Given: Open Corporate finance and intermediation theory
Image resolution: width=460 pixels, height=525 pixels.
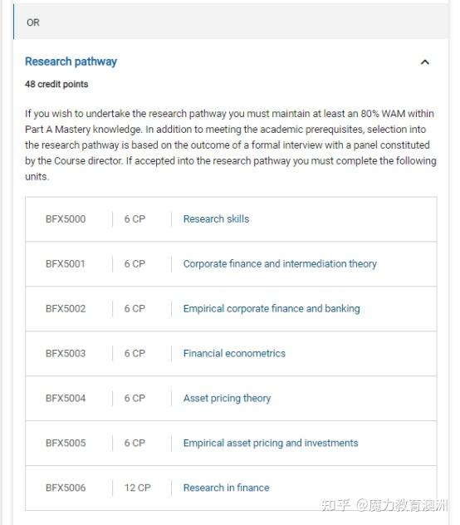Looking at the screenshot, I should pyautogui.click(x=280, y=264).
